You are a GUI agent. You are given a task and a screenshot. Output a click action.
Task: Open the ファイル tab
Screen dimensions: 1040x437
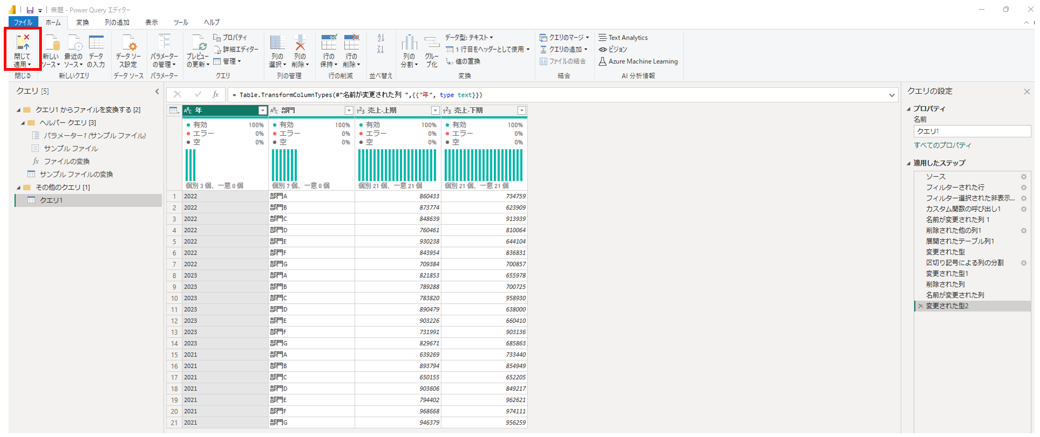coord(23,23)
